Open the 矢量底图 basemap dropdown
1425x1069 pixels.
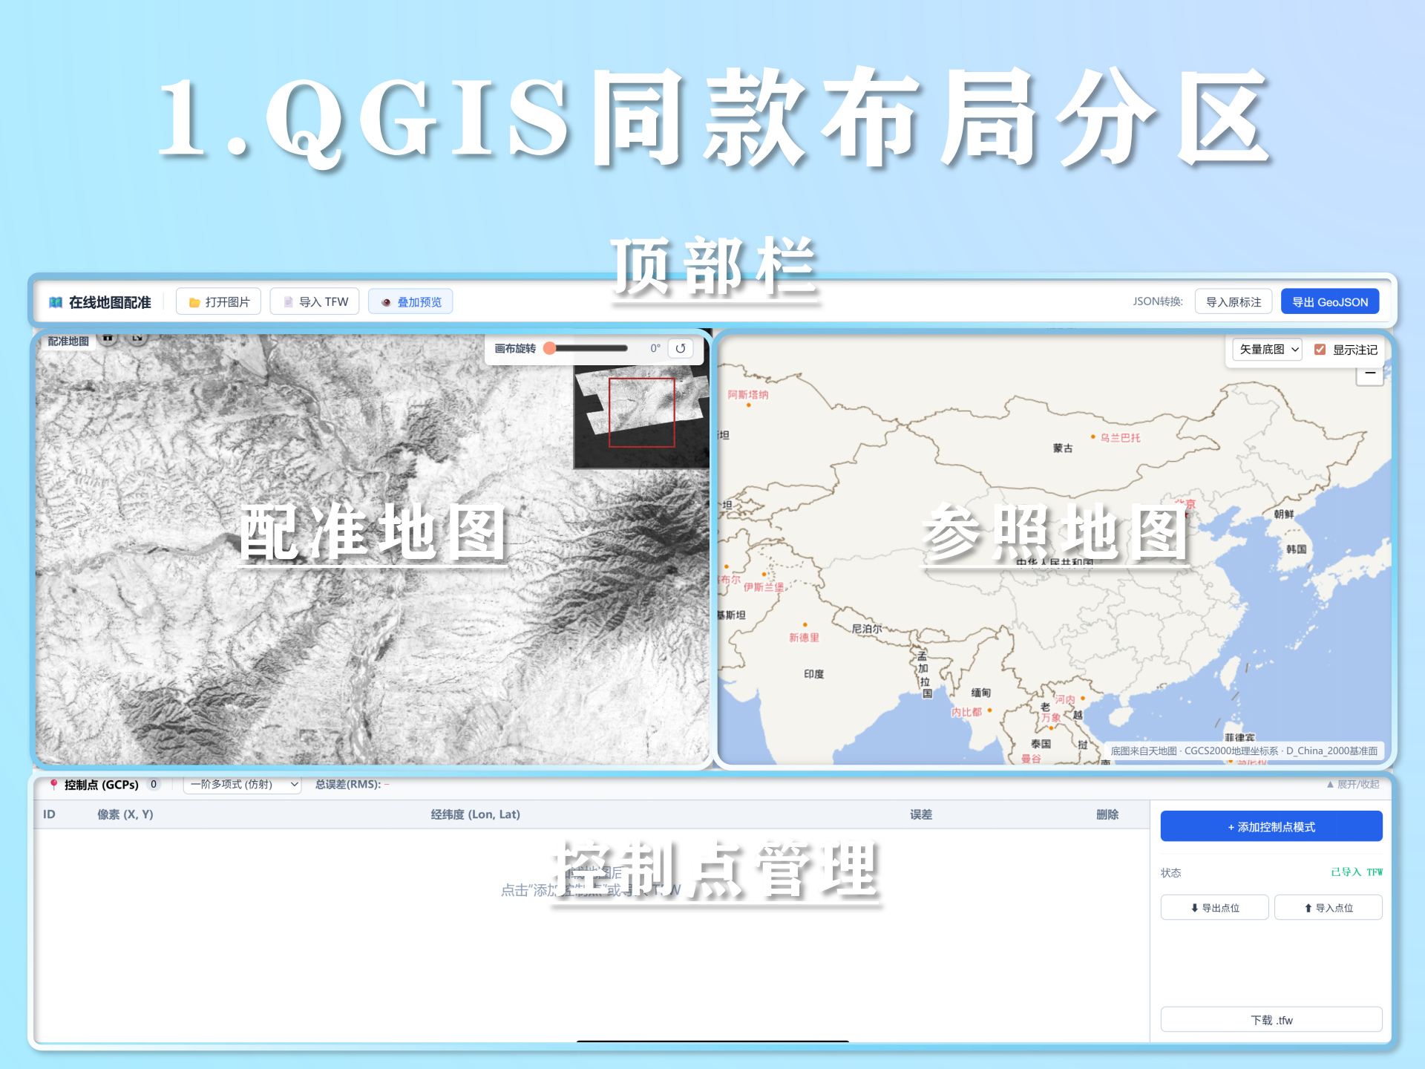click(1268, 349)
